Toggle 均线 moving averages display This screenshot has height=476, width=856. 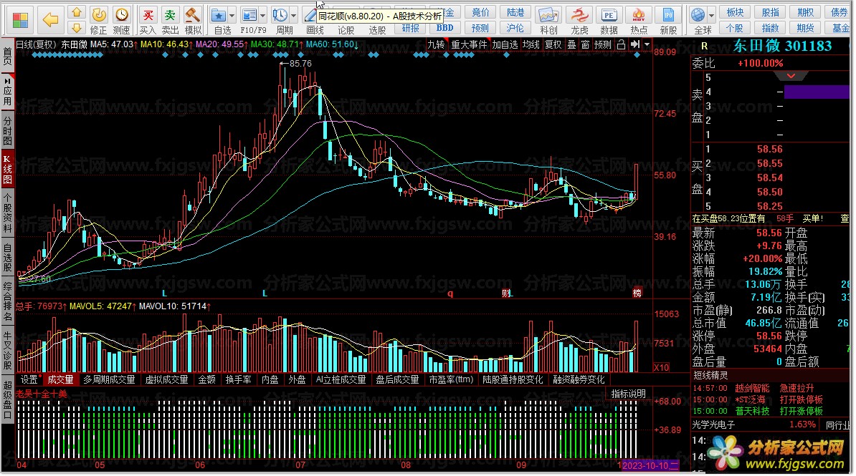531,44
